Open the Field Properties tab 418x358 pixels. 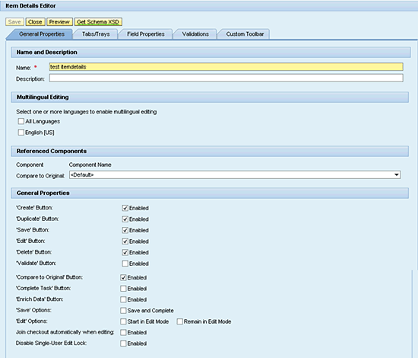146,34
